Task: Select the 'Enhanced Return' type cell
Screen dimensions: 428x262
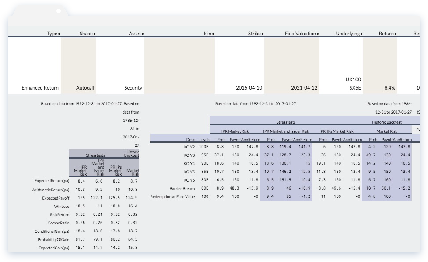Action: pyautogui.click(x=40, y=88)
